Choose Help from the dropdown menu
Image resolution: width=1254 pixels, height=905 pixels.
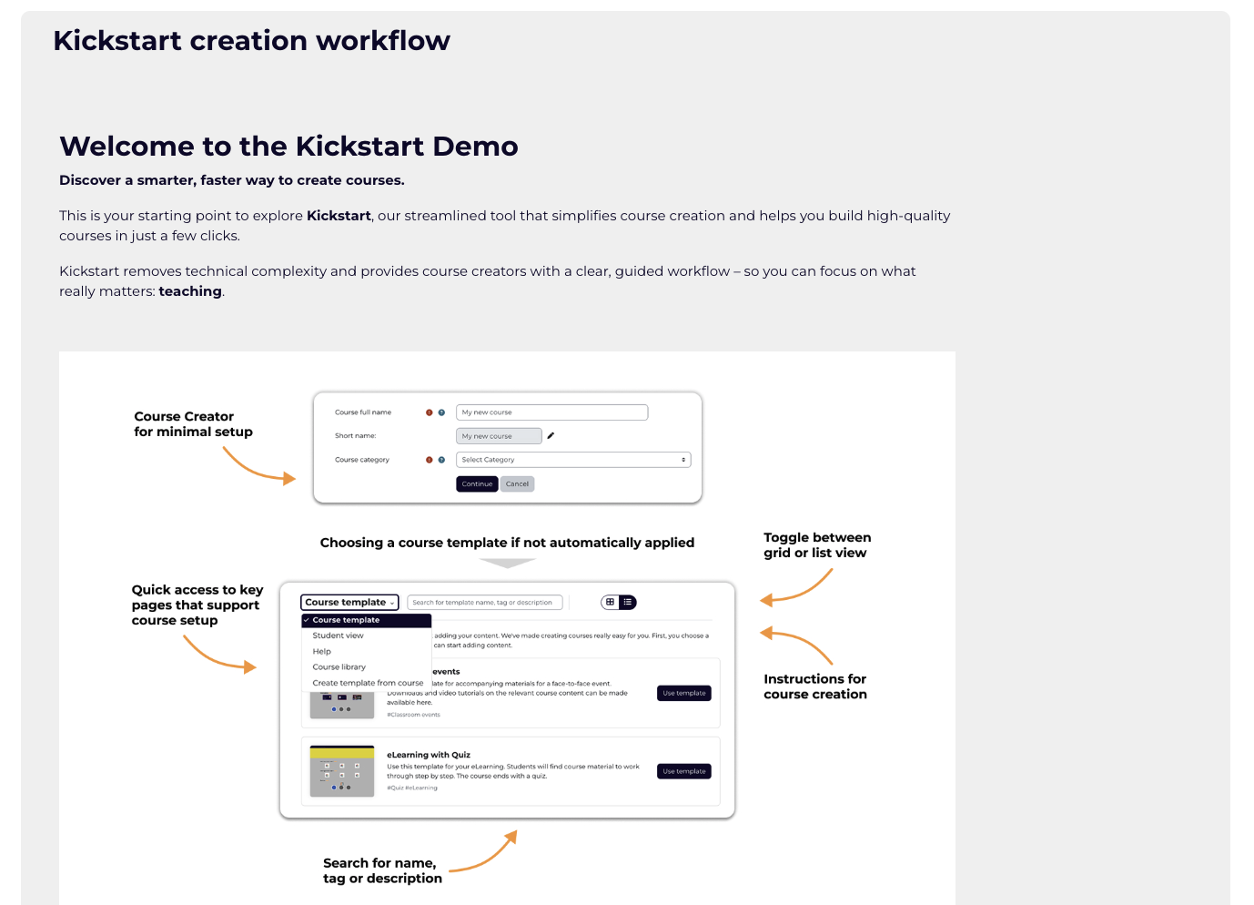[322, 651]
